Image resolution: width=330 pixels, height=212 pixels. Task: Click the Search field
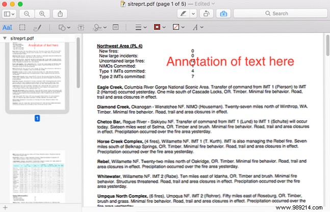(x=281, y=13)
